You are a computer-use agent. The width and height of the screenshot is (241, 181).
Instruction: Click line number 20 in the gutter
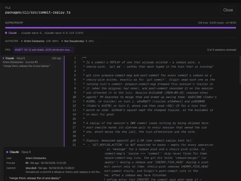point(74,140)
